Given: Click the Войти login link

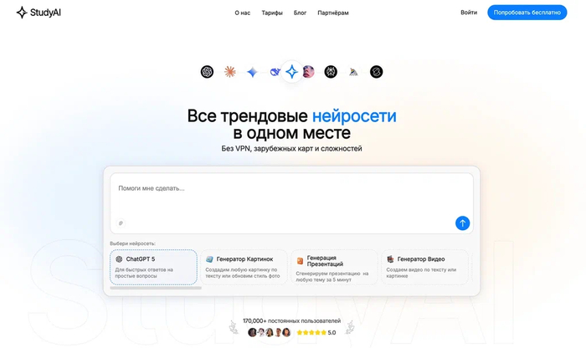Looking at the screenshot, I should 469,13.
